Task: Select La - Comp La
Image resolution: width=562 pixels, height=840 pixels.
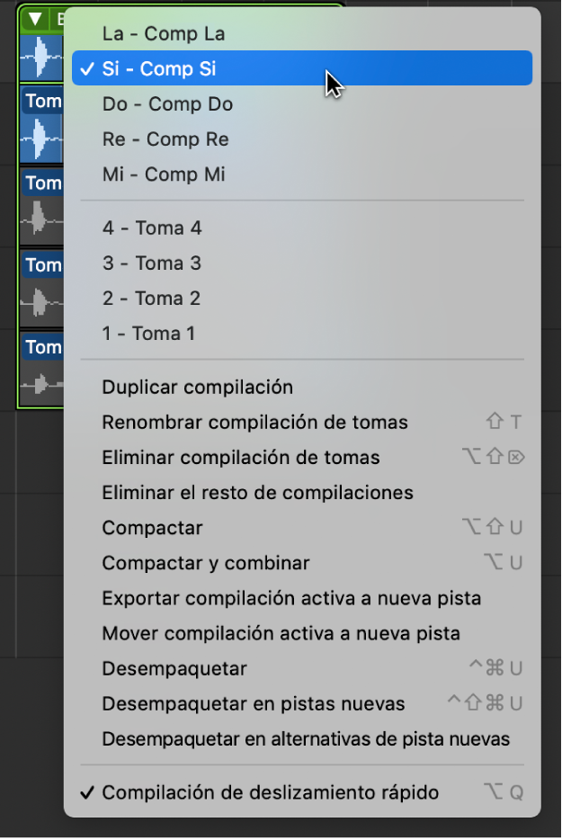Action: point(164,34)
